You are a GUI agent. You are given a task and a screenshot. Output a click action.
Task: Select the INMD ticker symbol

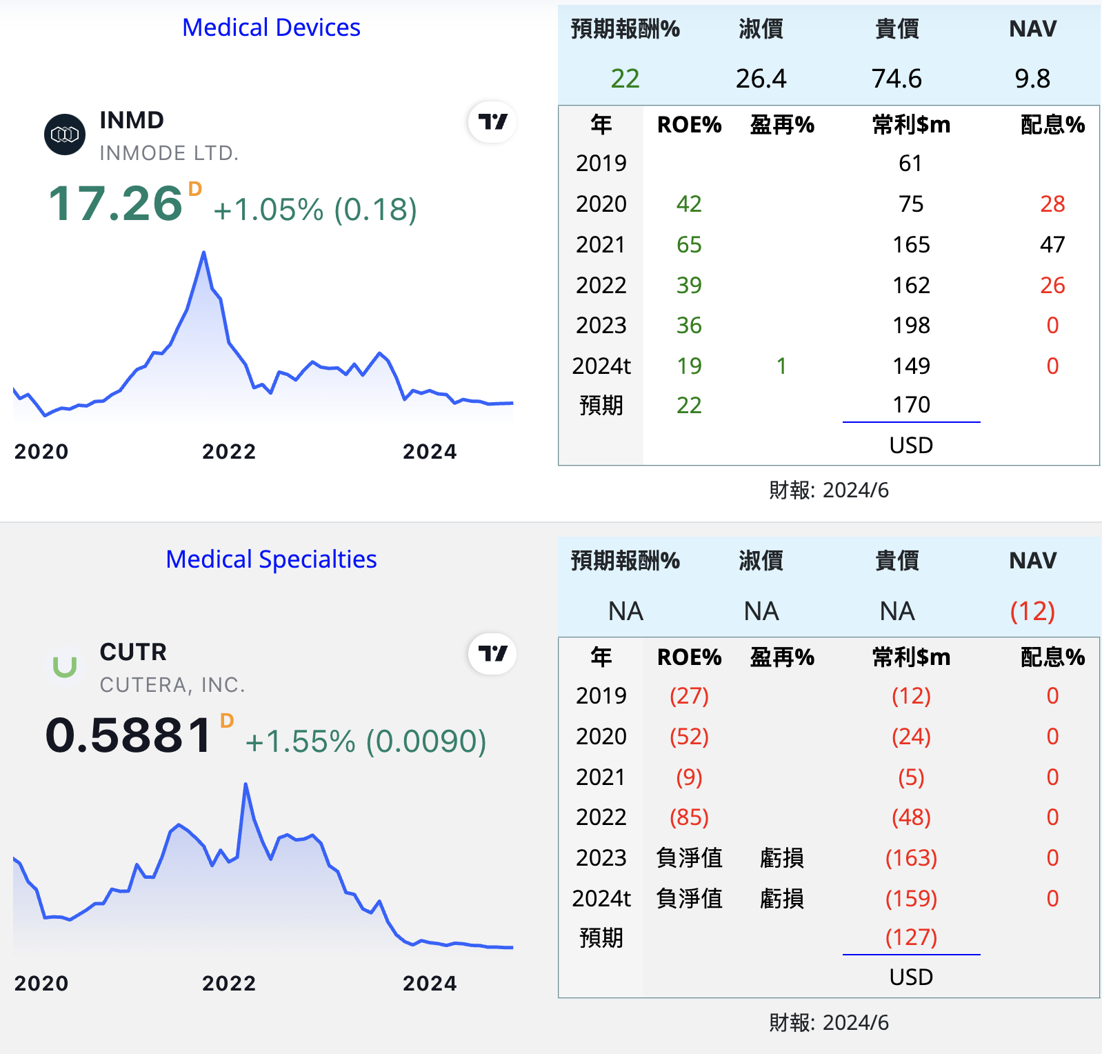tap(132, 120)
